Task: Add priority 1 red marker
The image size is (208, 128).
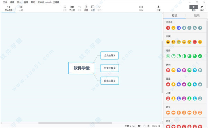Action: pos(168,28)
